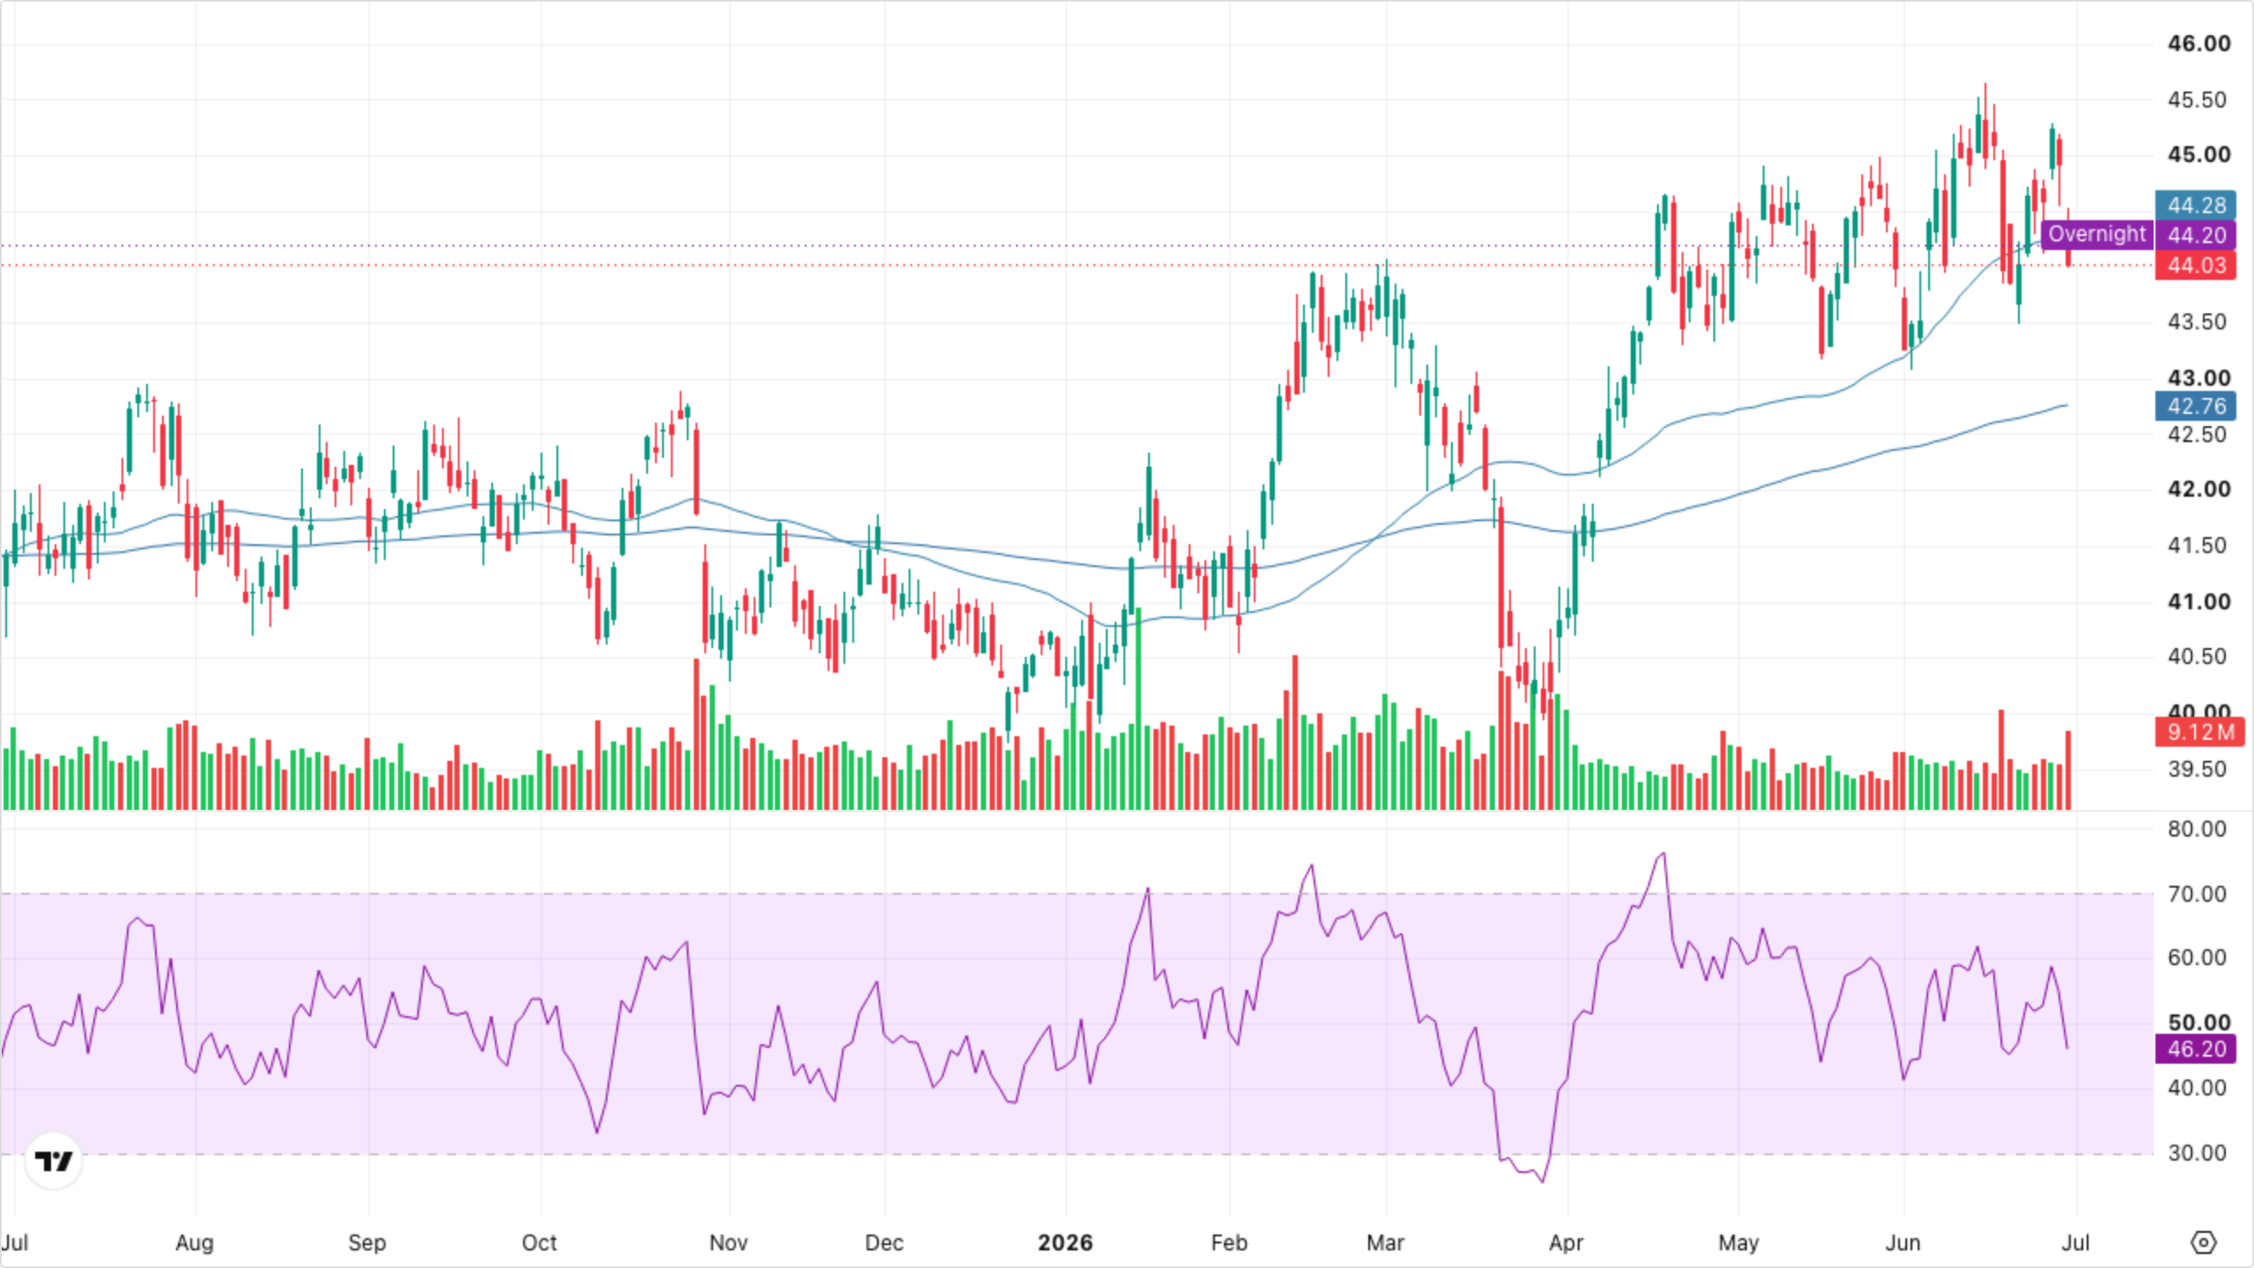Select the 44.28 moving average price tag
2254x1268 pixels.
(x=2196, y=205)
